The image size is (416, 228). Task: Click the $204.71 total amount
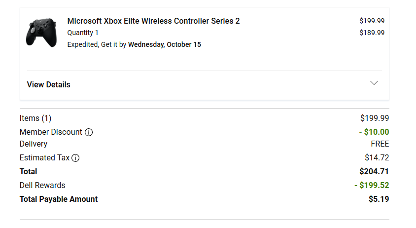pyautogui.click(x=374, y=171)
